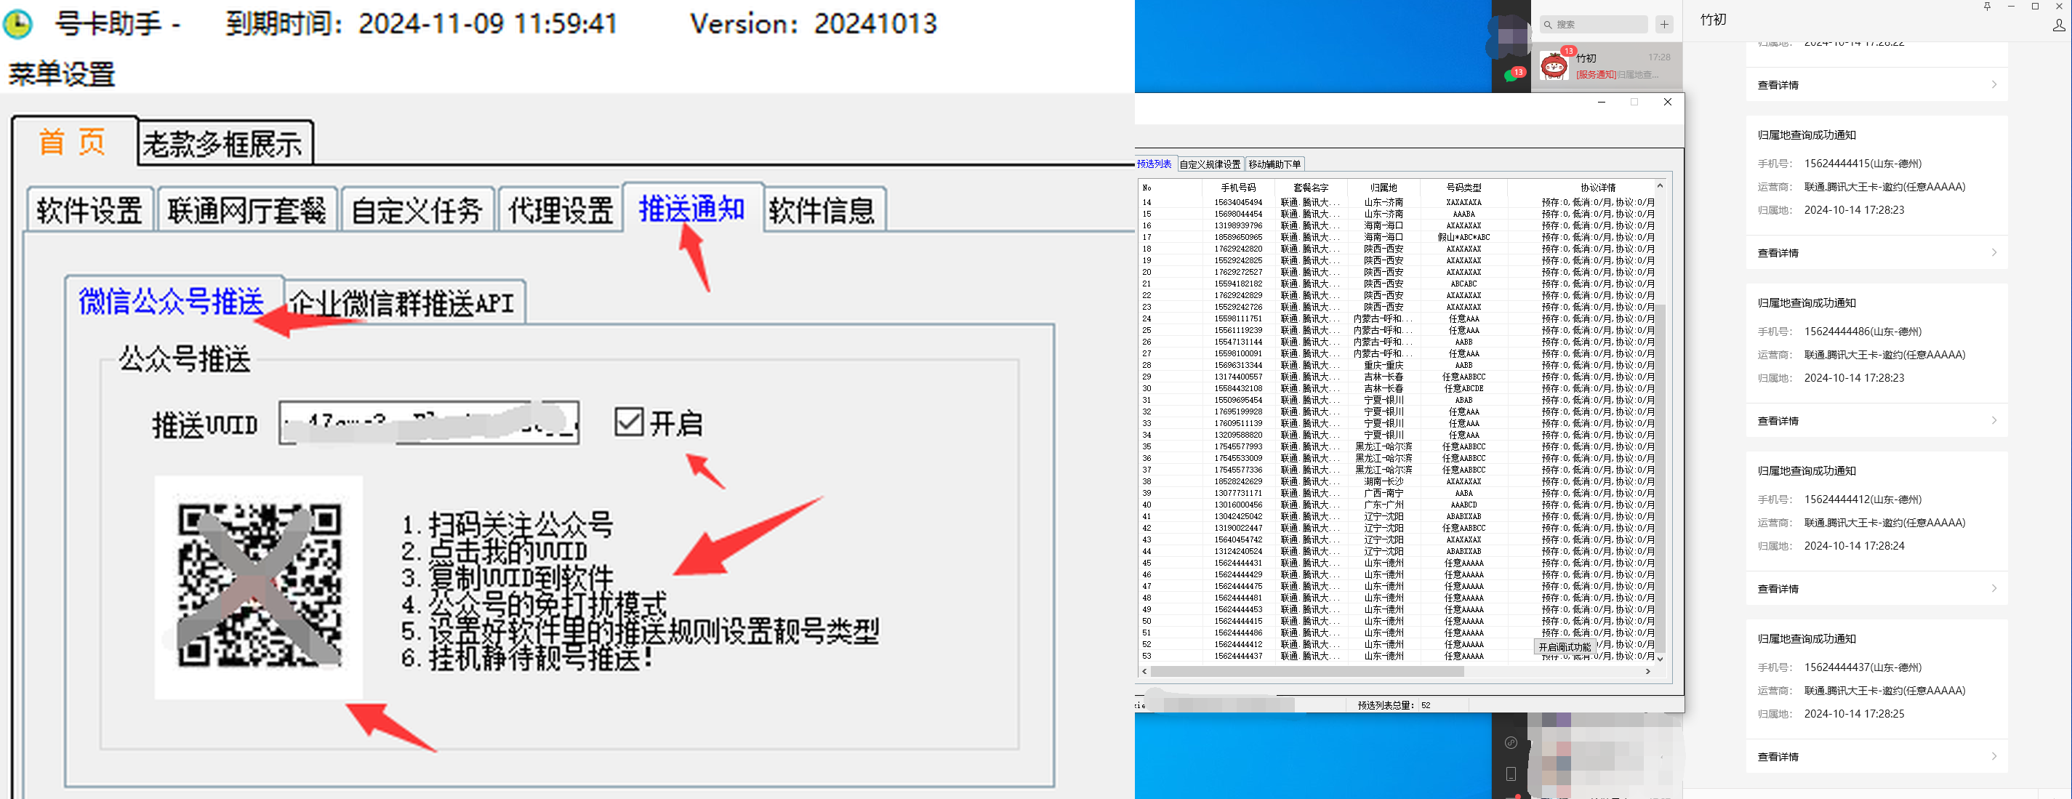This screenshot has height=799, width=2072.
Task: Select row with number 18589650965
Action: click(1397, 237)
